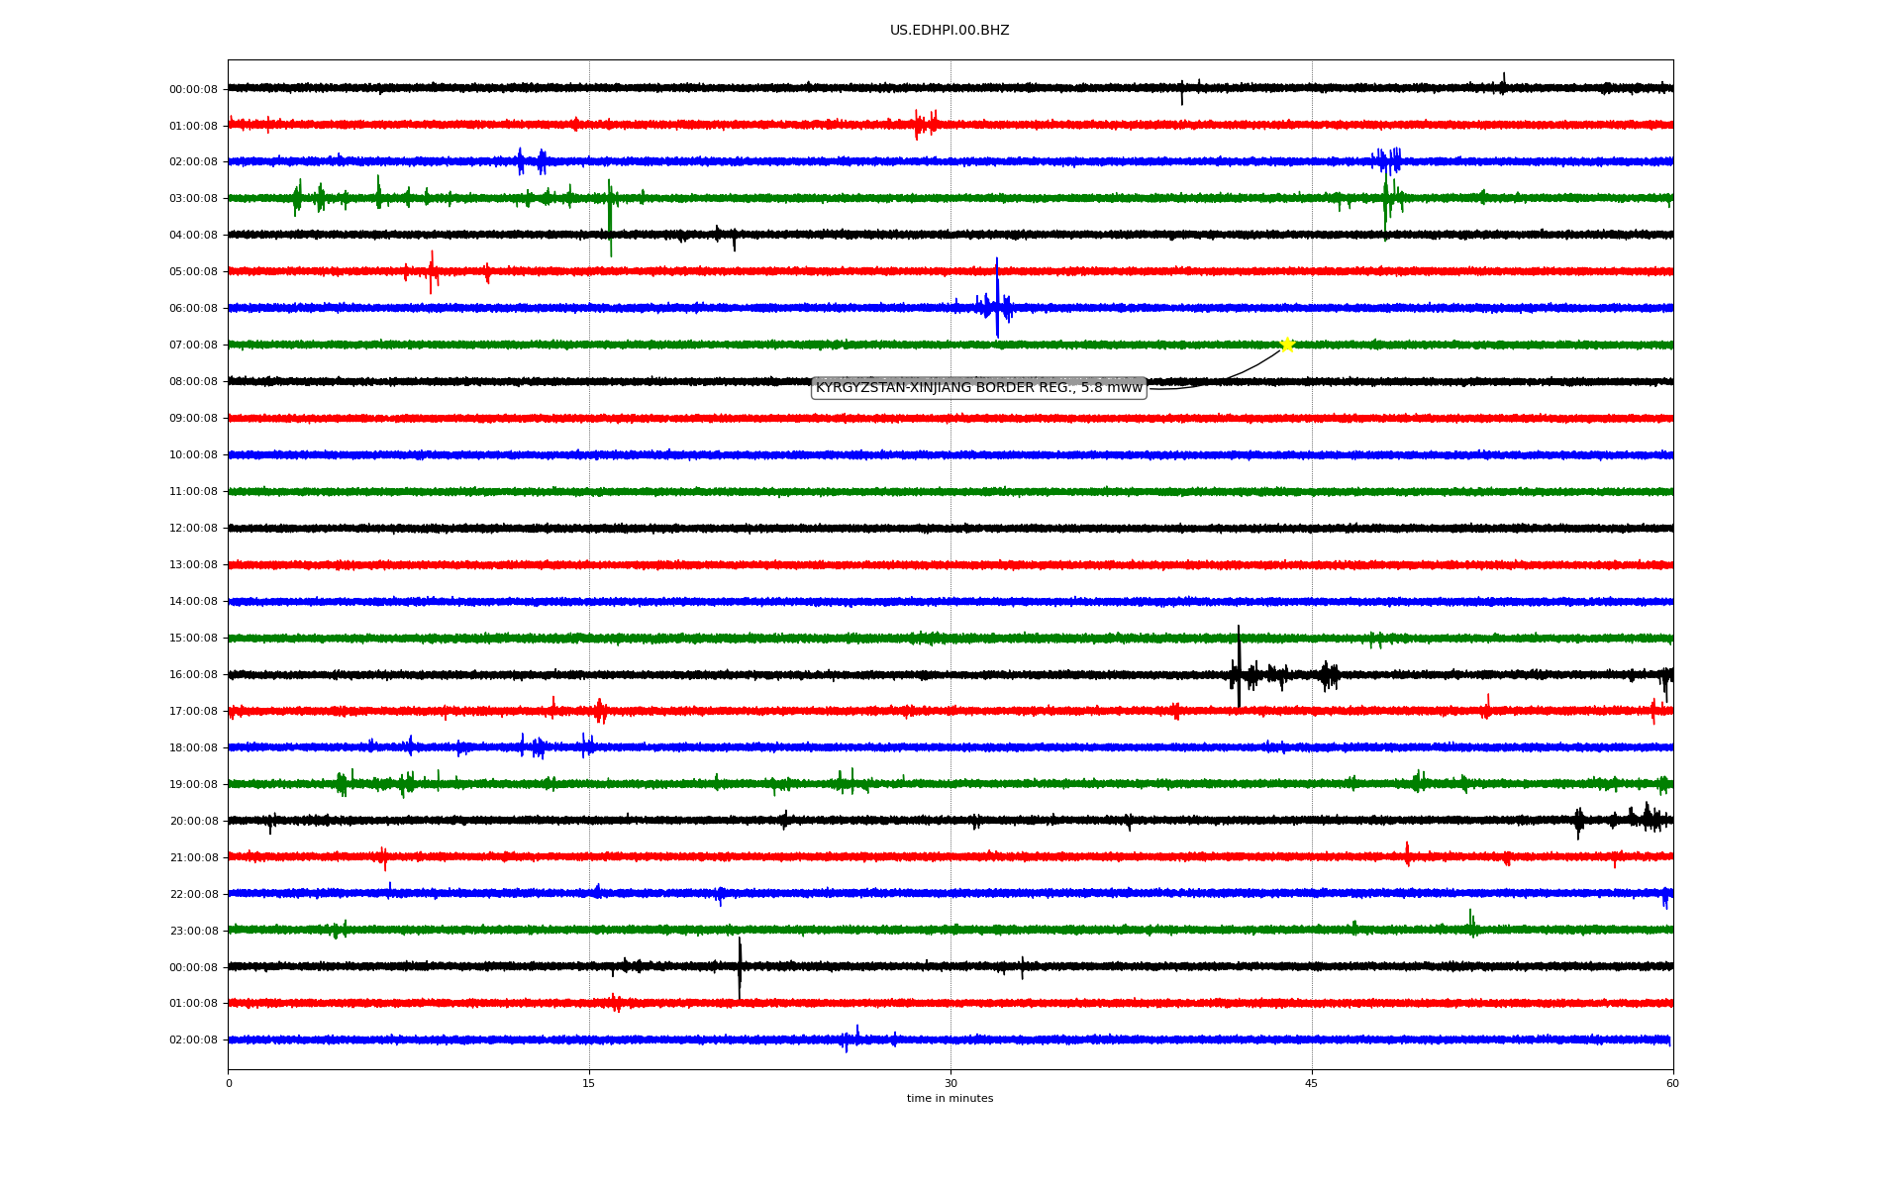Click the x-axis tick label 15
The width and height of the screenshot is (1901, 1188).
pos(589,1083)
